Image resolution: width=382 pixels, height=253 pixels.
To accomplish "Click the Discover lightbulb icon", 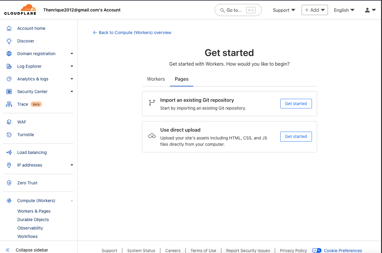I will tap(9, 41).
